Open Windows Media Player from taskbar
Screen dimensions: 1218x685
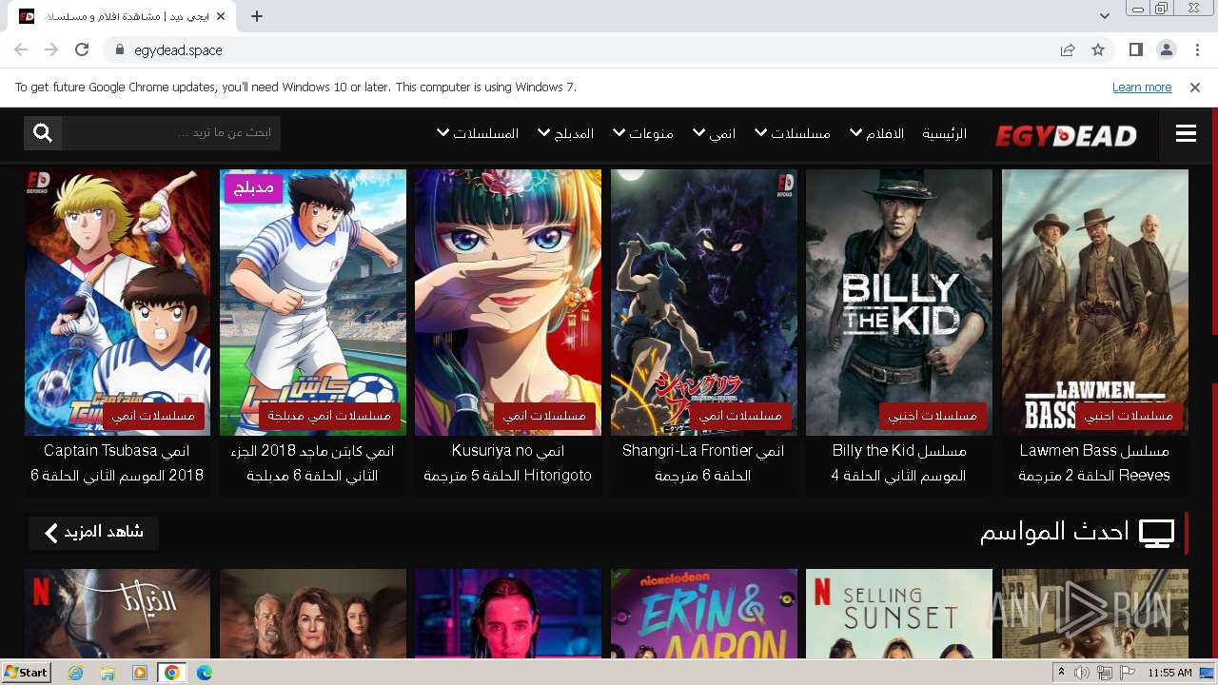coord(140,672)
